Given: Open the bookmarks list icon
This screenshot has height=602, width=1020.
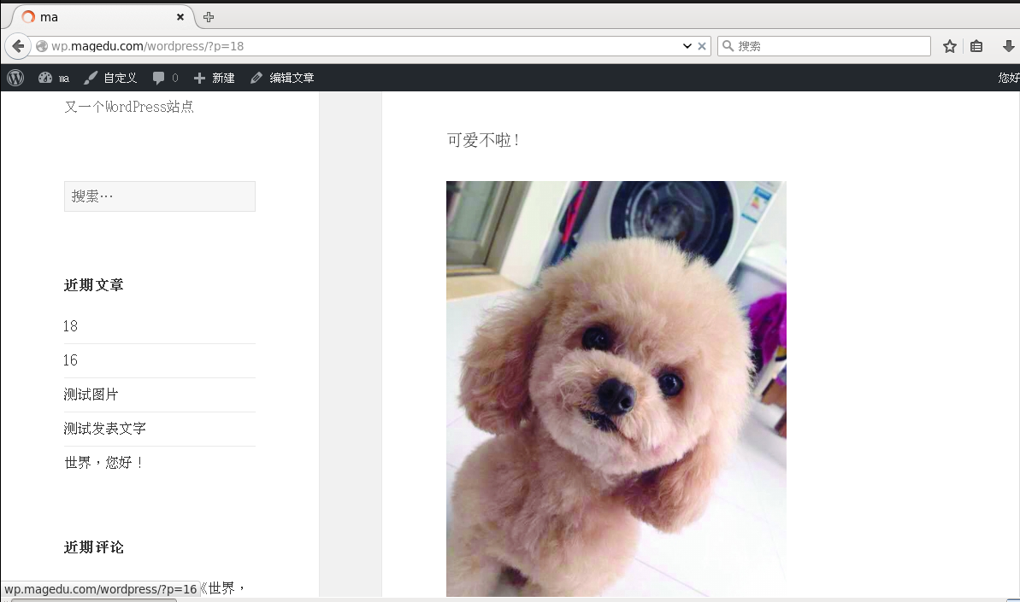Looking at the screenshot, I should pyautogui.click(x=976, y=46).
